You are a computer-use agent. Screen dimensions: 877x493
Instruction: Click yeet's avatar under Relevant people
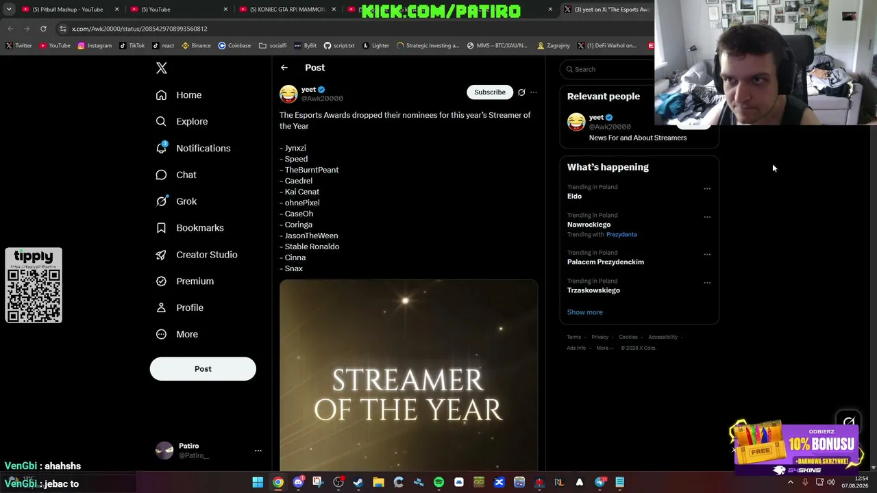pos(576,122)
